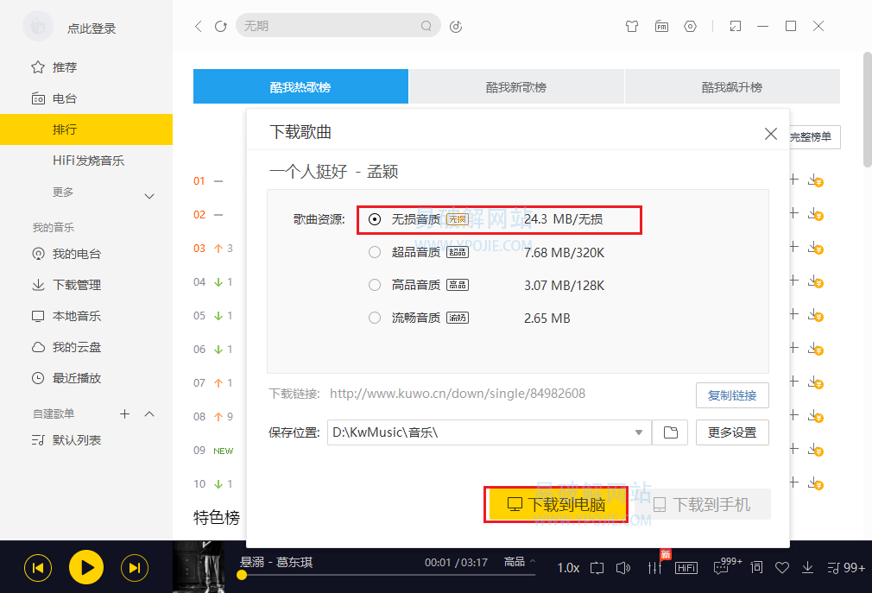Adjust the song playback progress slider

345,576
